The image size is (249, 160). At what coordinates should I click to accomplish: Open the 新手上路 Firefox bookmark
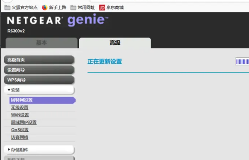(54, 7)
